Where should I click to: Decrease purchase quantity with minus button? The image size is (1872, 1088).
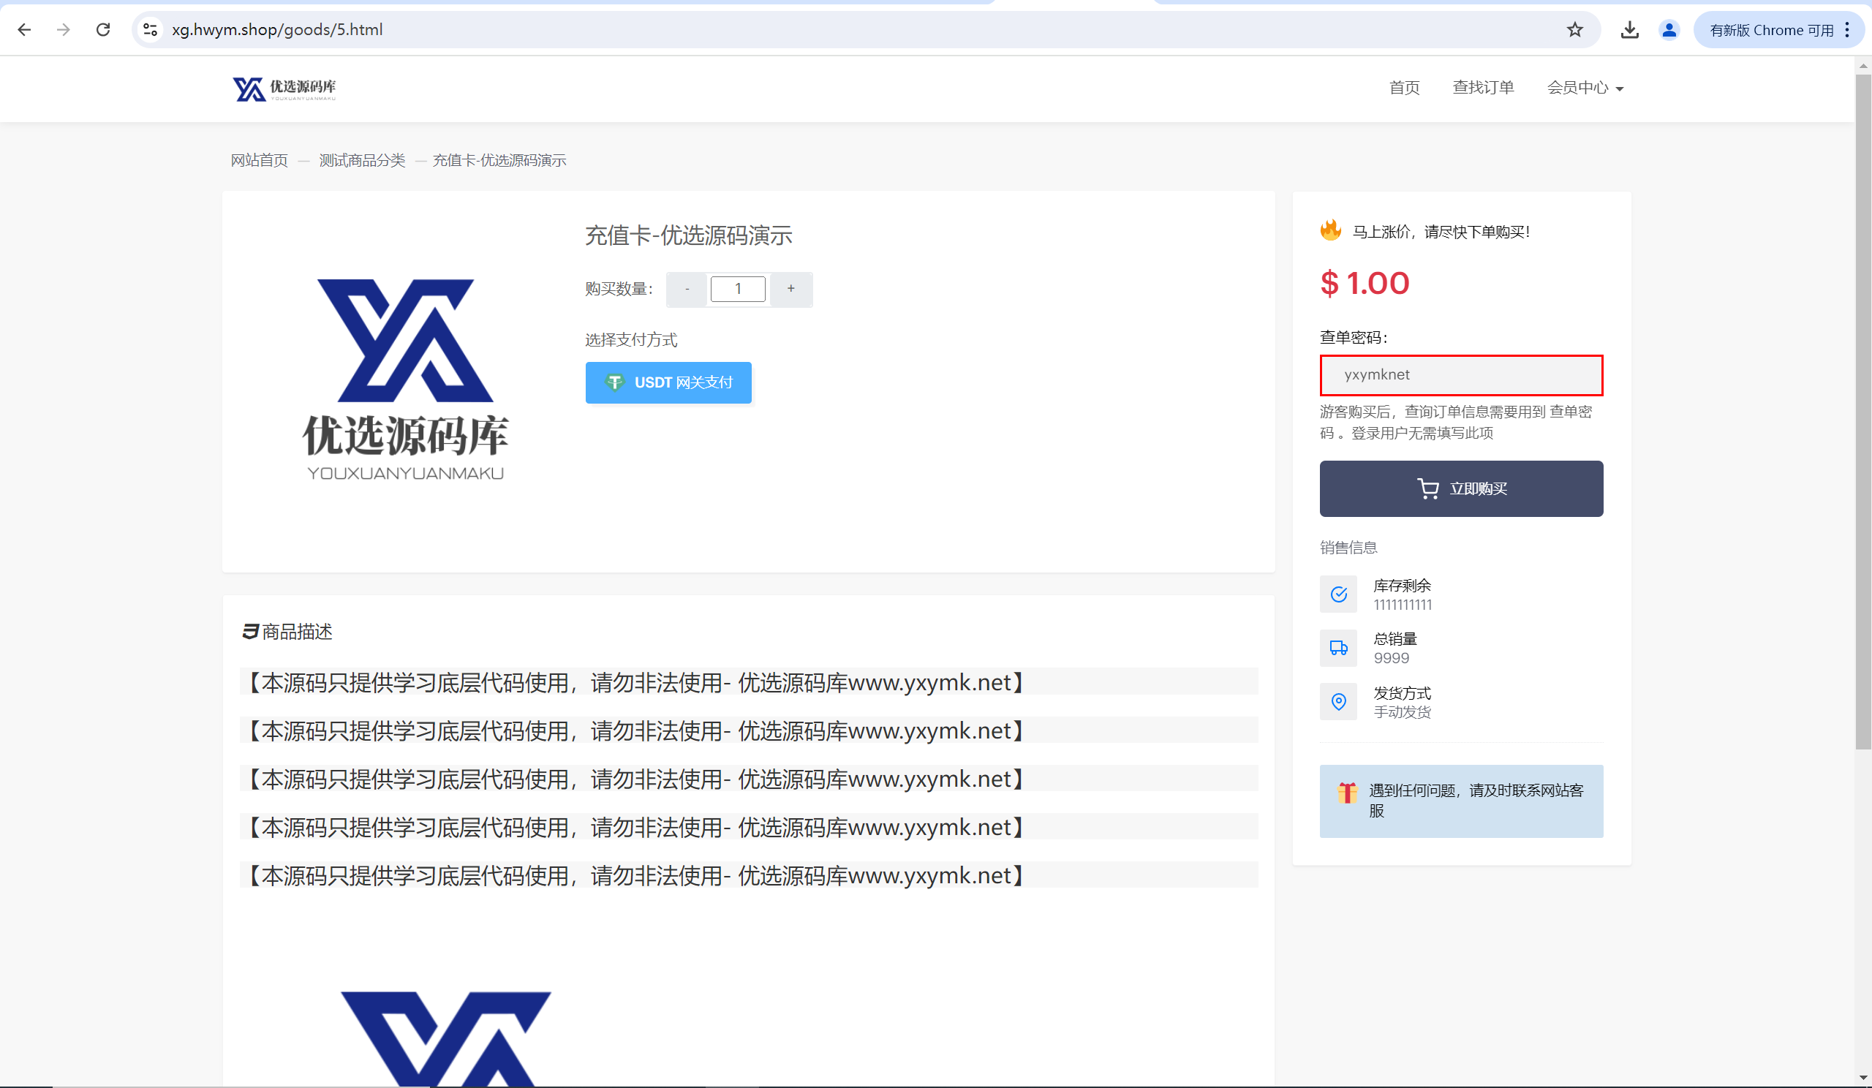687,289
